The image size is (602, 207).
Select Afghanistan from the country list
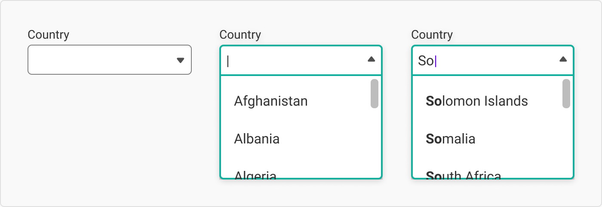pos(271,101)
